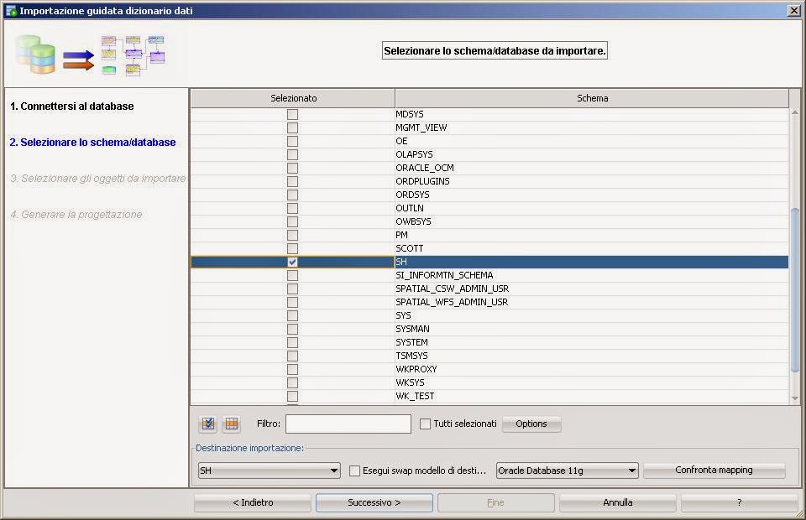Select step 2 Selezionare lo schema/database
Image resolution: width=806 pixels, height=520 pixels.
pyautogui.click(x=92, y=143)
